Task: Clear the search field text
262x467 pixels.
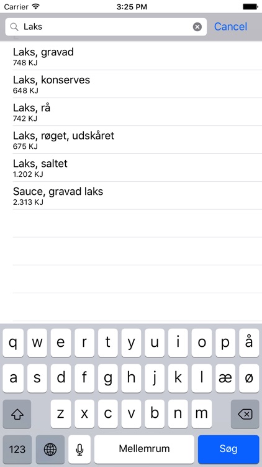Action: point(197,27)
